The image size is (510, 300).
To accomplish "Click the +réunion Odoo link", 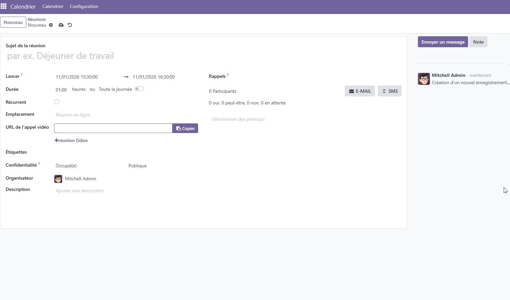I will point(71,140).
